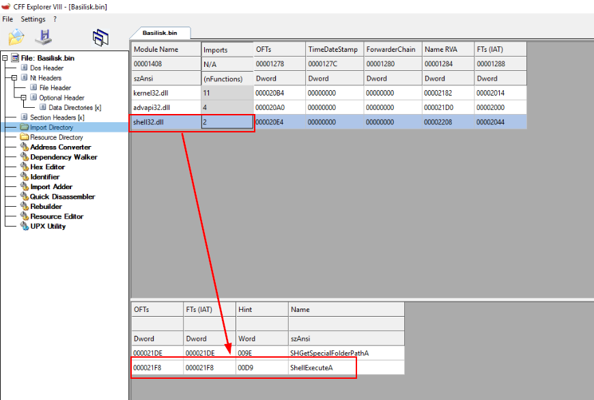Image resolution: width=594 pixels, height=400 pixels.
Task: Open the Settings menu
Action: (x=33, y=19)
